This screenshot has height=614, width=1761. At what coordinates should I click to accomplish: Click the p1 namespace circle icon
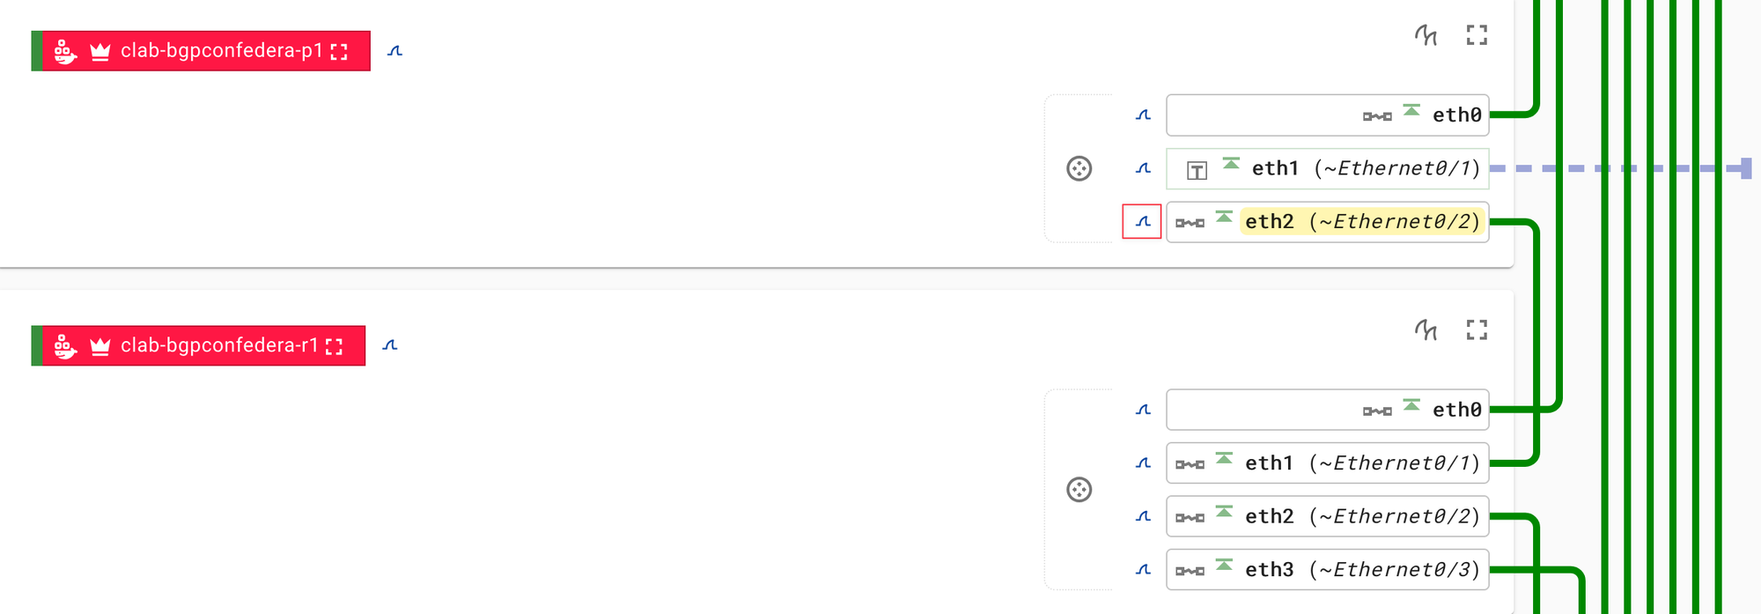(x=1079, y=168)
